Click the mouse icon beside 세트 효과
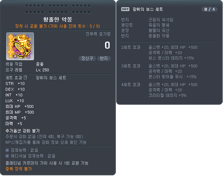Image resolution: width=223 pixels, height=176 pixels. click(25, 77)
